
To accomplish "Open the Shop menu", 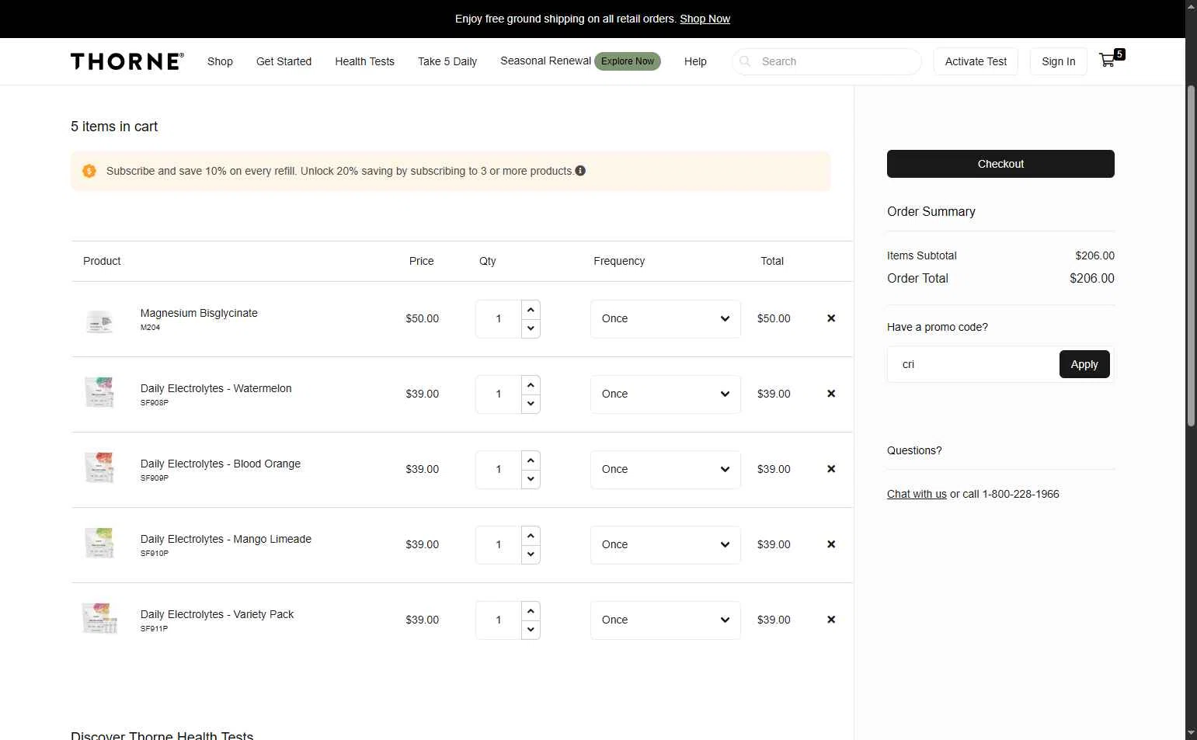I will (220, 61).
